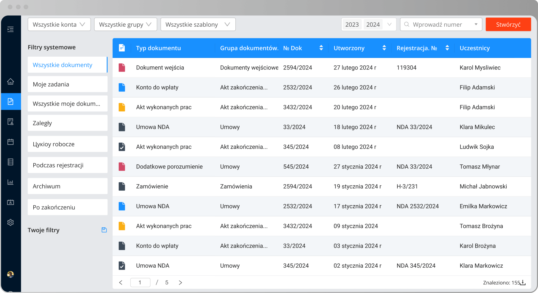Click H-3/231 registration cell
Viewport: 538px width, 293px height.
coord(407,186)
